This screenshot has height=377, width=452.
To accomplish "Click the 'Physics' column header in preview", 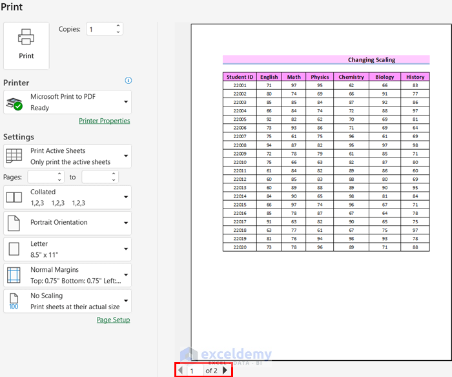I will point(320,77).
